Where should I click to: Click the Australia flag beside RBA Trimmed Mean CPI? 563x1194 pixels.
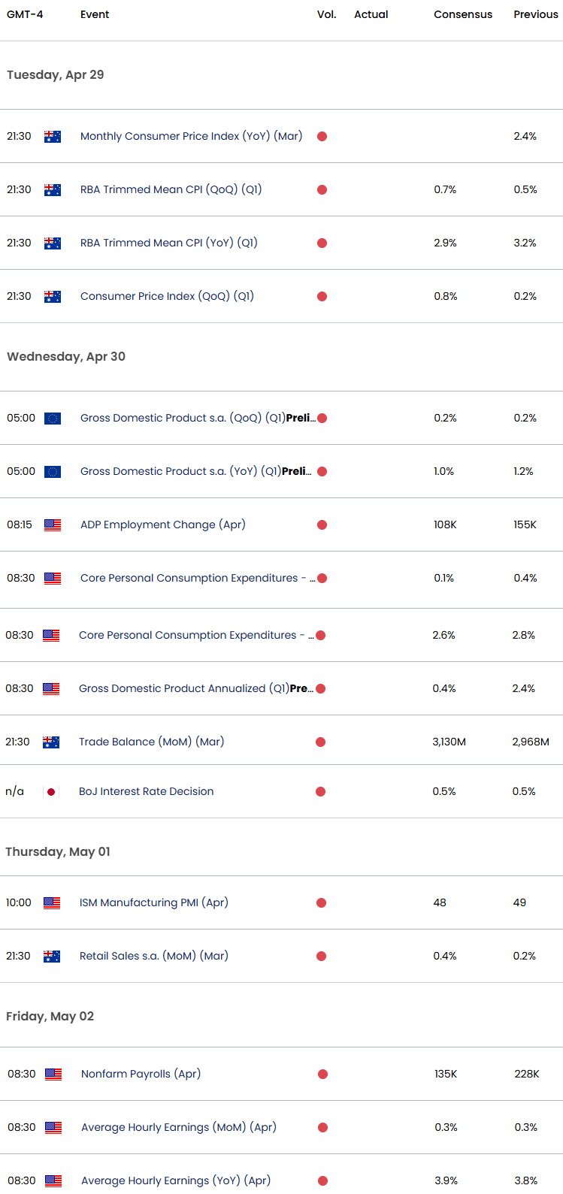coord(52,189)
